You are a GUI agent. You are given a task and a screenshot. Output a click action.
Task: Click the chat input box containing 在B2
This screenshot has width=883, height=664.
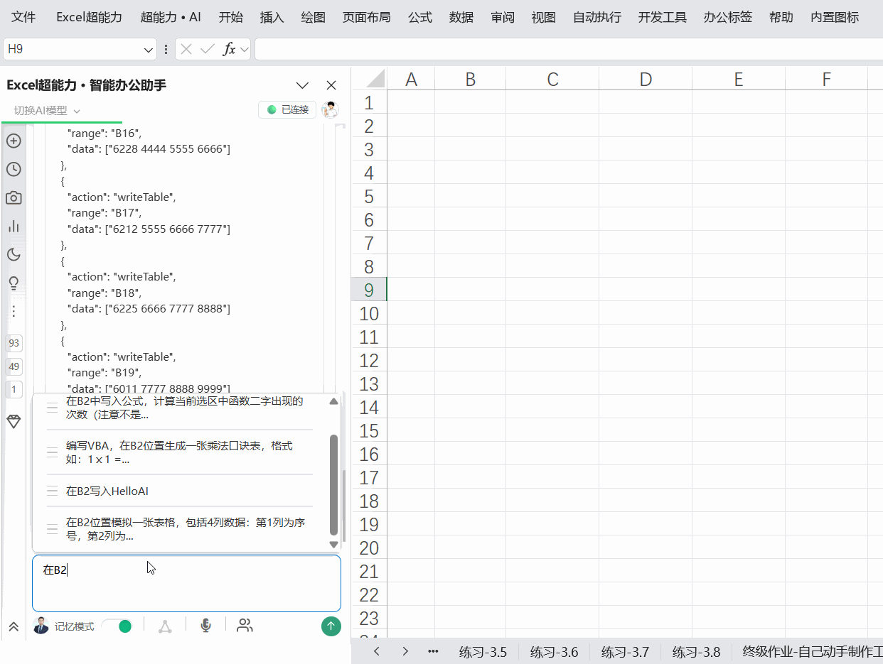[186, 584]
